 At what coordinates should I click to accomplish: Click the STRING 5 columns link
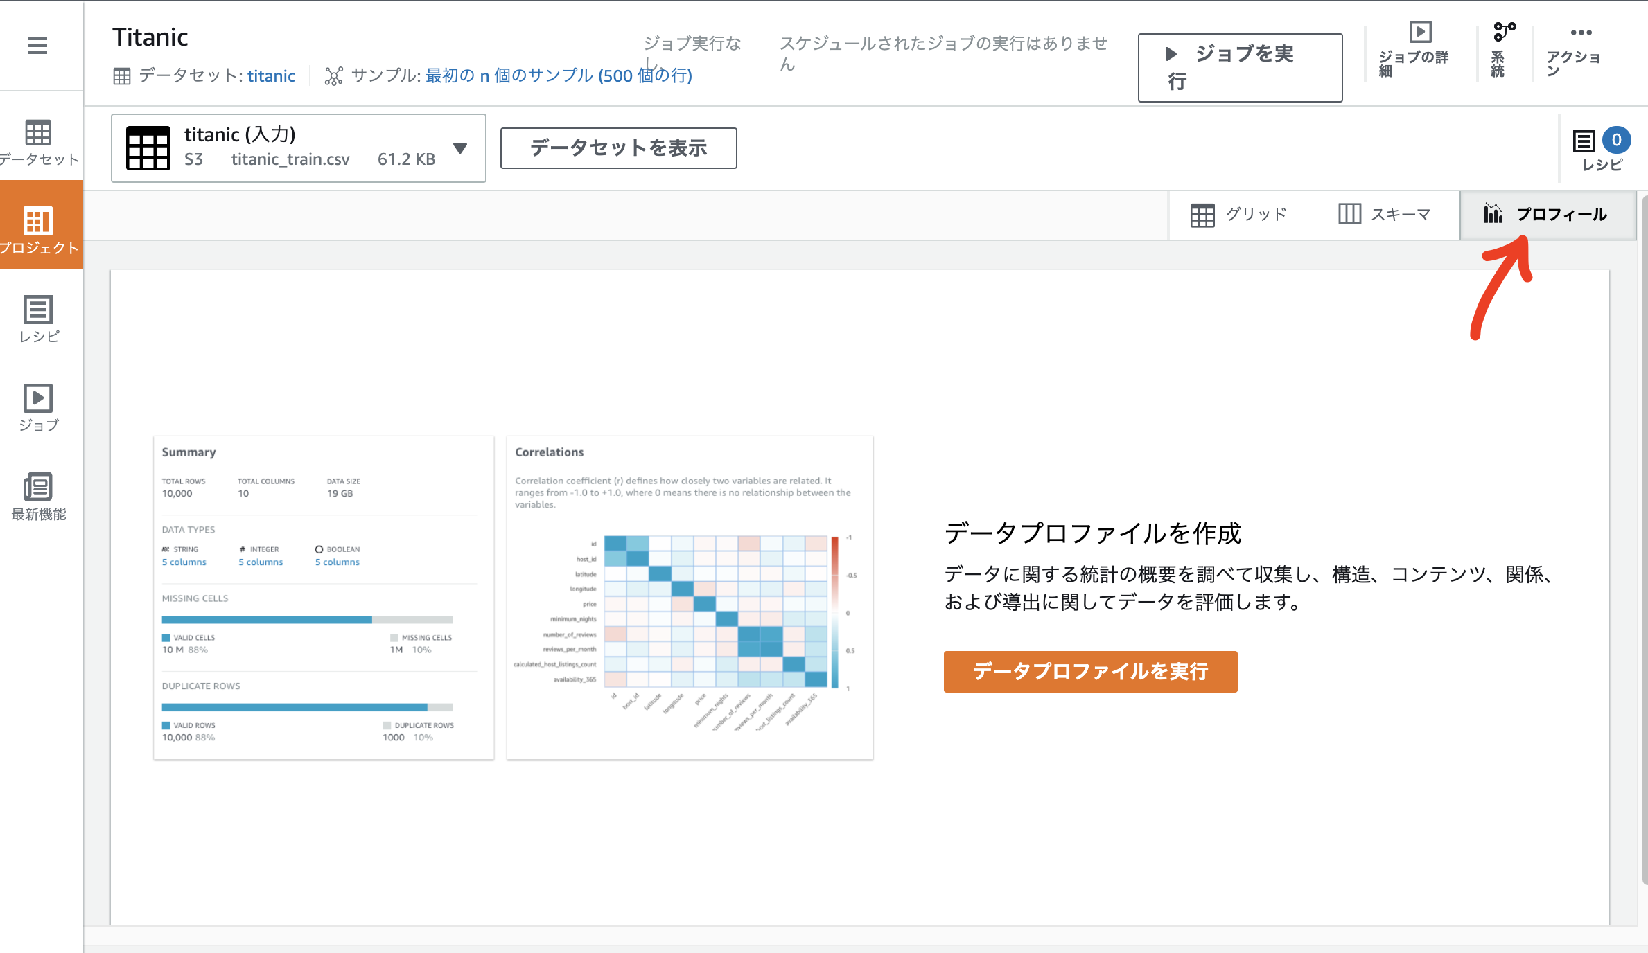(x=184, y=562)
